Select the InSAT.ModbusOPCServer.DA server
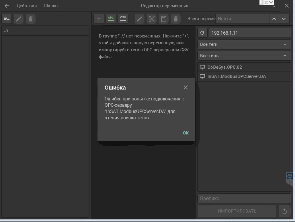The width and height of the screenshot is (295, 222). point(244,76)
